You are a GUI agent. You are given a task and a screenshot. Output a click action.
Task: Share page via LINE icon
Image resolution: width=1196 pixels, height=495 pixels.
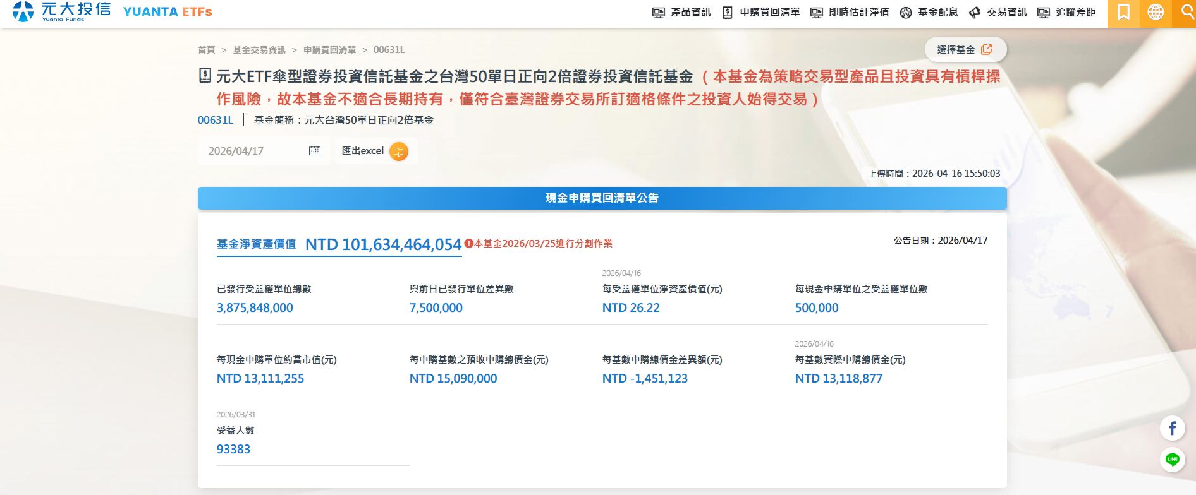1172,459
